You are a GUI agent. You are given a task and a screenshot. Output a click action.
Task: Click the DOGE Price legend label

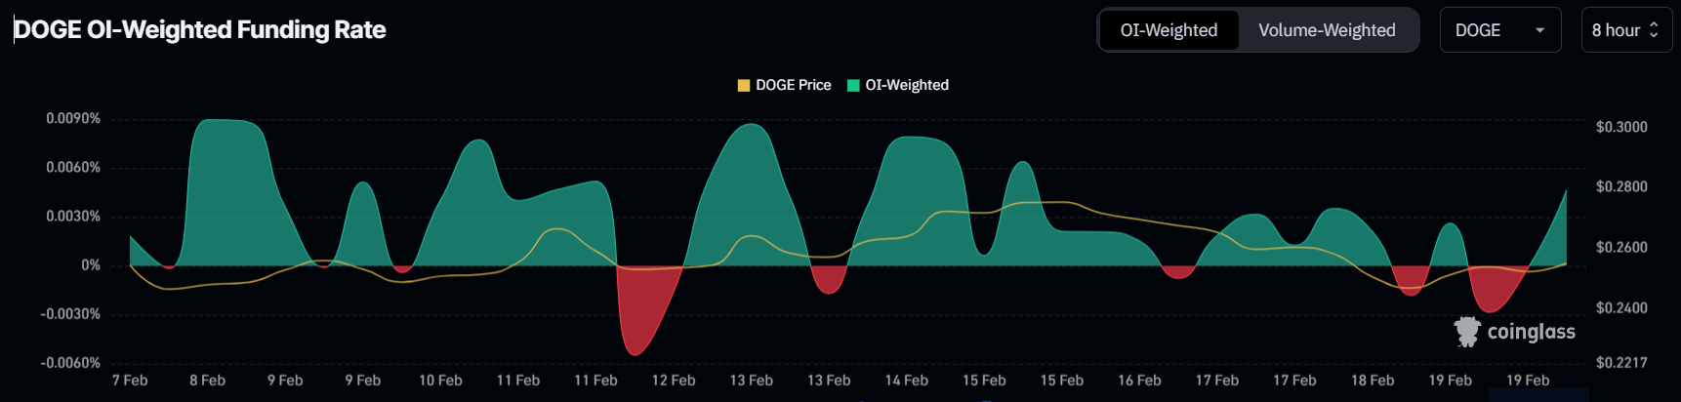click(x=794, y=86)
